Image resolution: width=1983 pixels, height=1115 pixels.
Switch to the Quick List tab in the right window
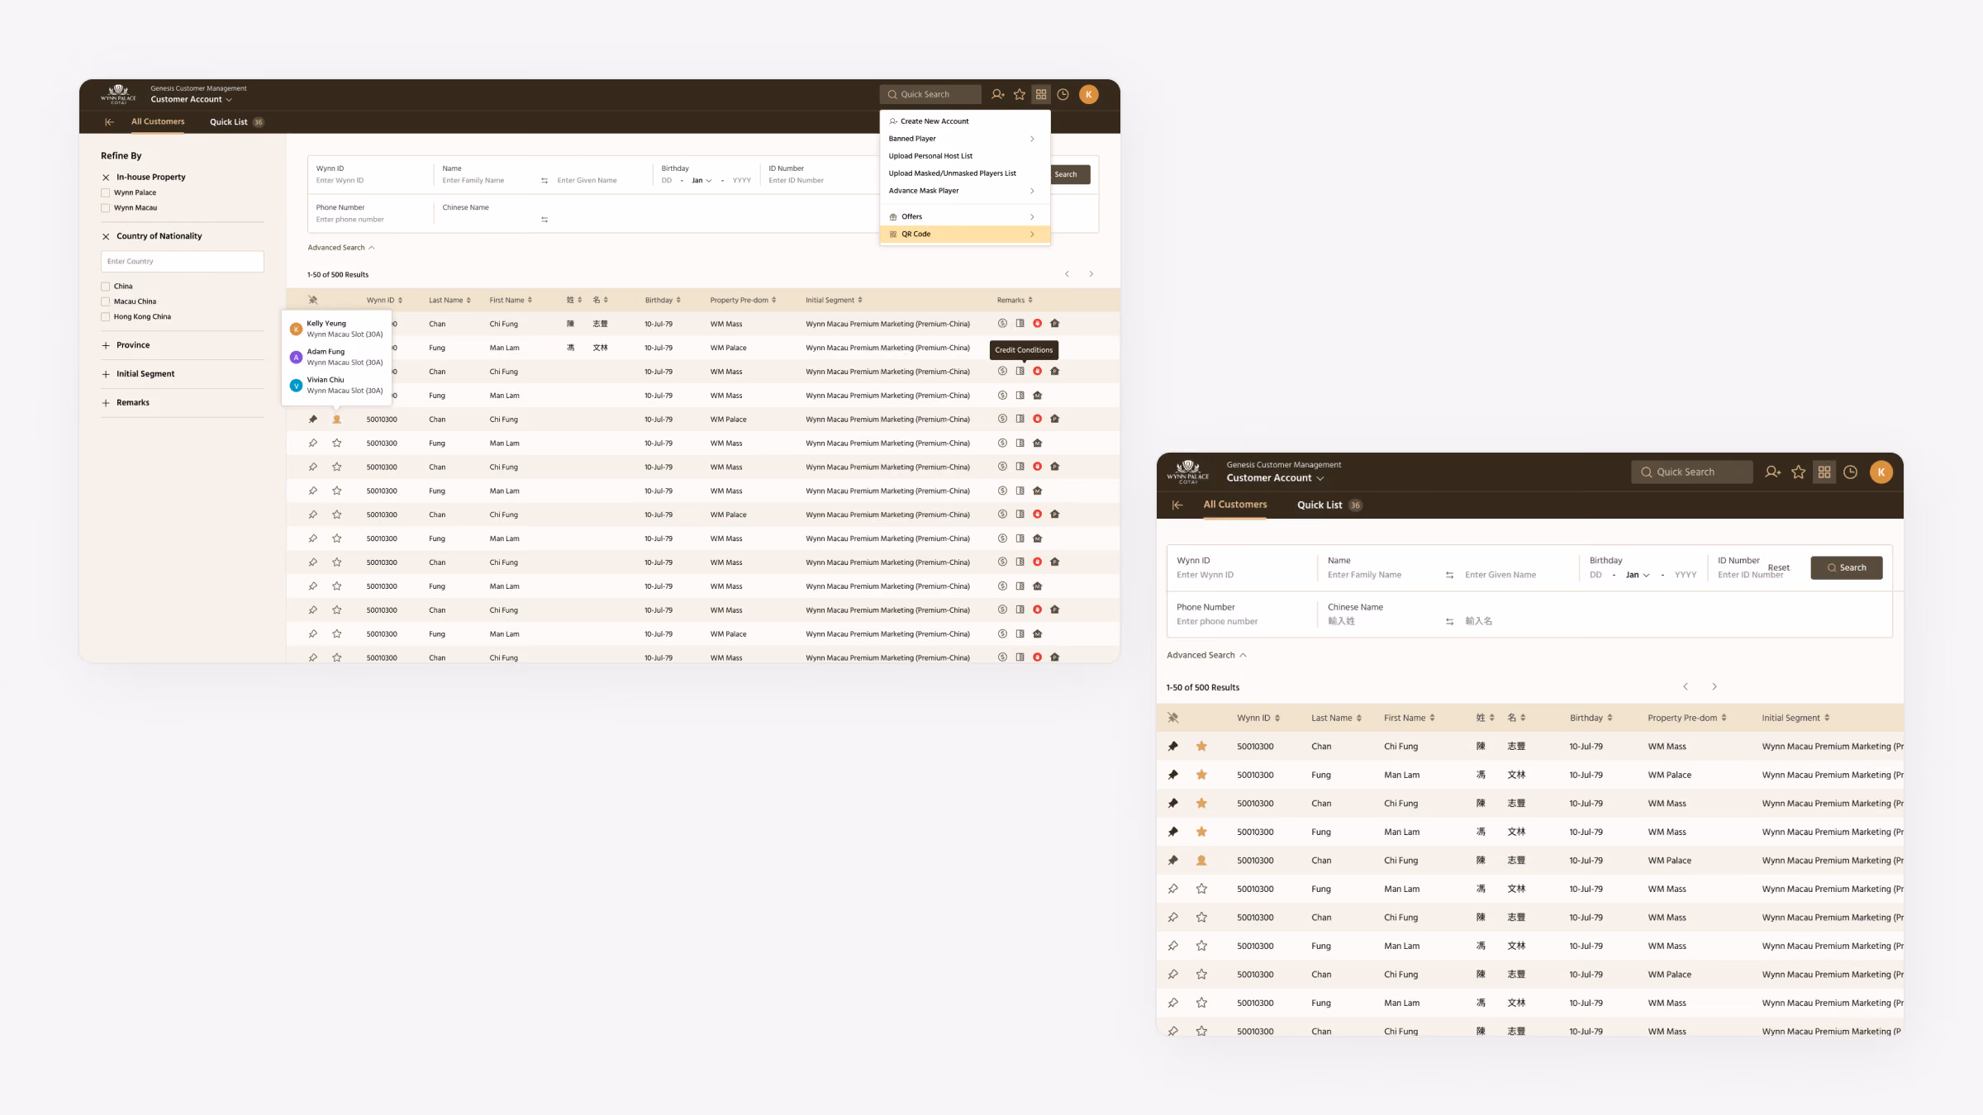click(1329, 505)
